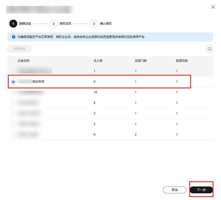Click the 管理员数 column header
Image resolution: width=221 pixels, height=200 pixels.
tap(180, 61)
